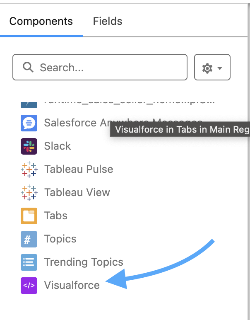The width and height of the screenshot is (250, 320).
Task: Click the Tableau View logo icon
Action: pyautogui.click(x=29, y=193)
